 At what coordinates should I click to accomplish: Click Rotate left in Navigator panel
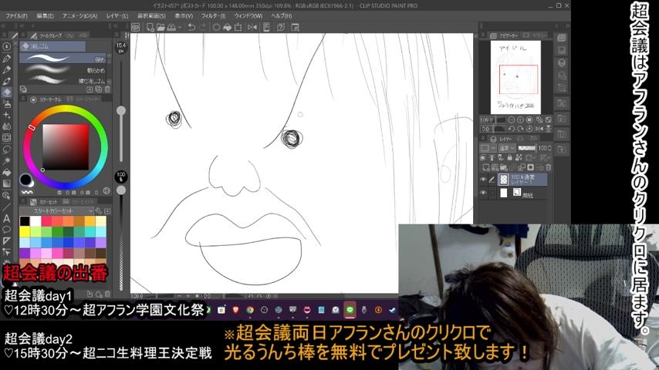point(512,129)
